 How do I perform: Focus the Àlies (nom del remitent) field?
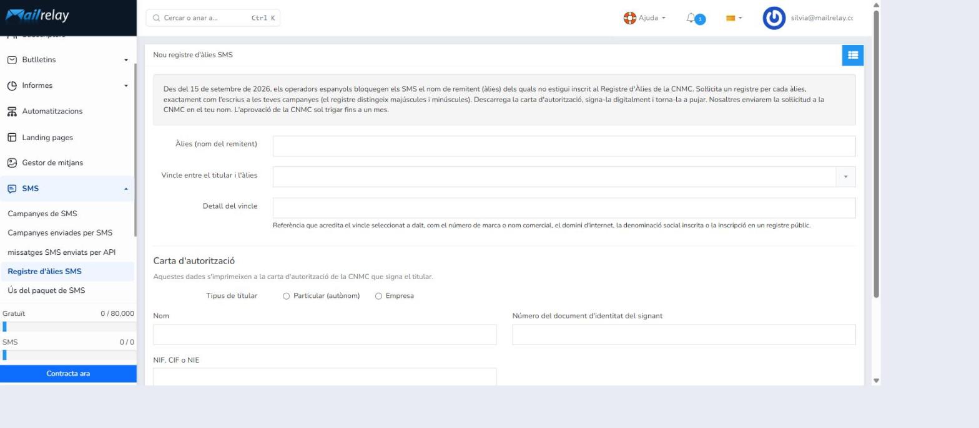click(x=564, y=146)
